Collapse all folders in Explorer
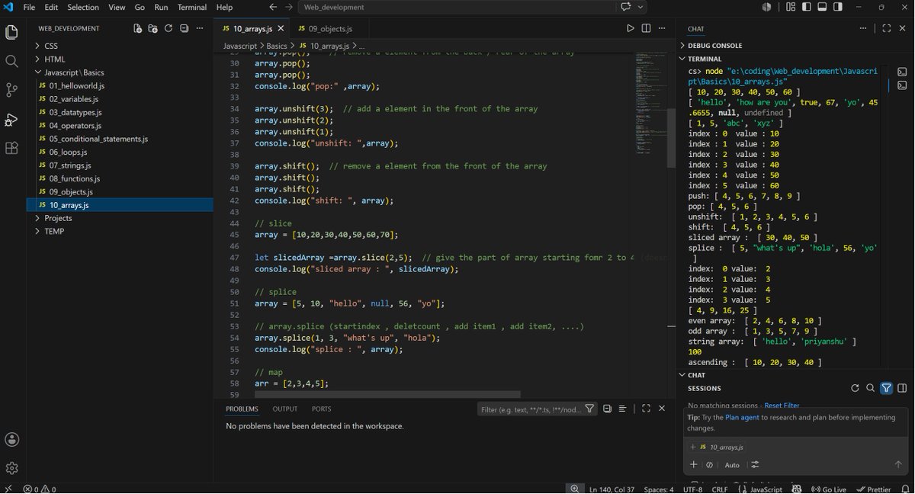915x494 pixels. pos(185,28)
